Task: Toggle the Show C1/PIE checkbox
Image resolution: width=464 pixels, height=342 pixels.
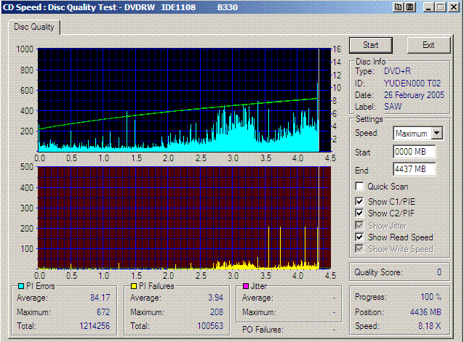Action: coord(359,201)
